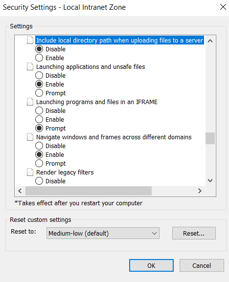Click the Reset... button
The image size is (229, 282).
coord(194,233)
